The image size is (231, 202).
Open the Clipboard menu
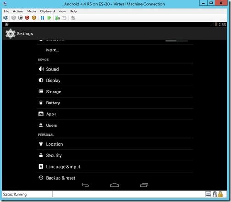[47, 11]
